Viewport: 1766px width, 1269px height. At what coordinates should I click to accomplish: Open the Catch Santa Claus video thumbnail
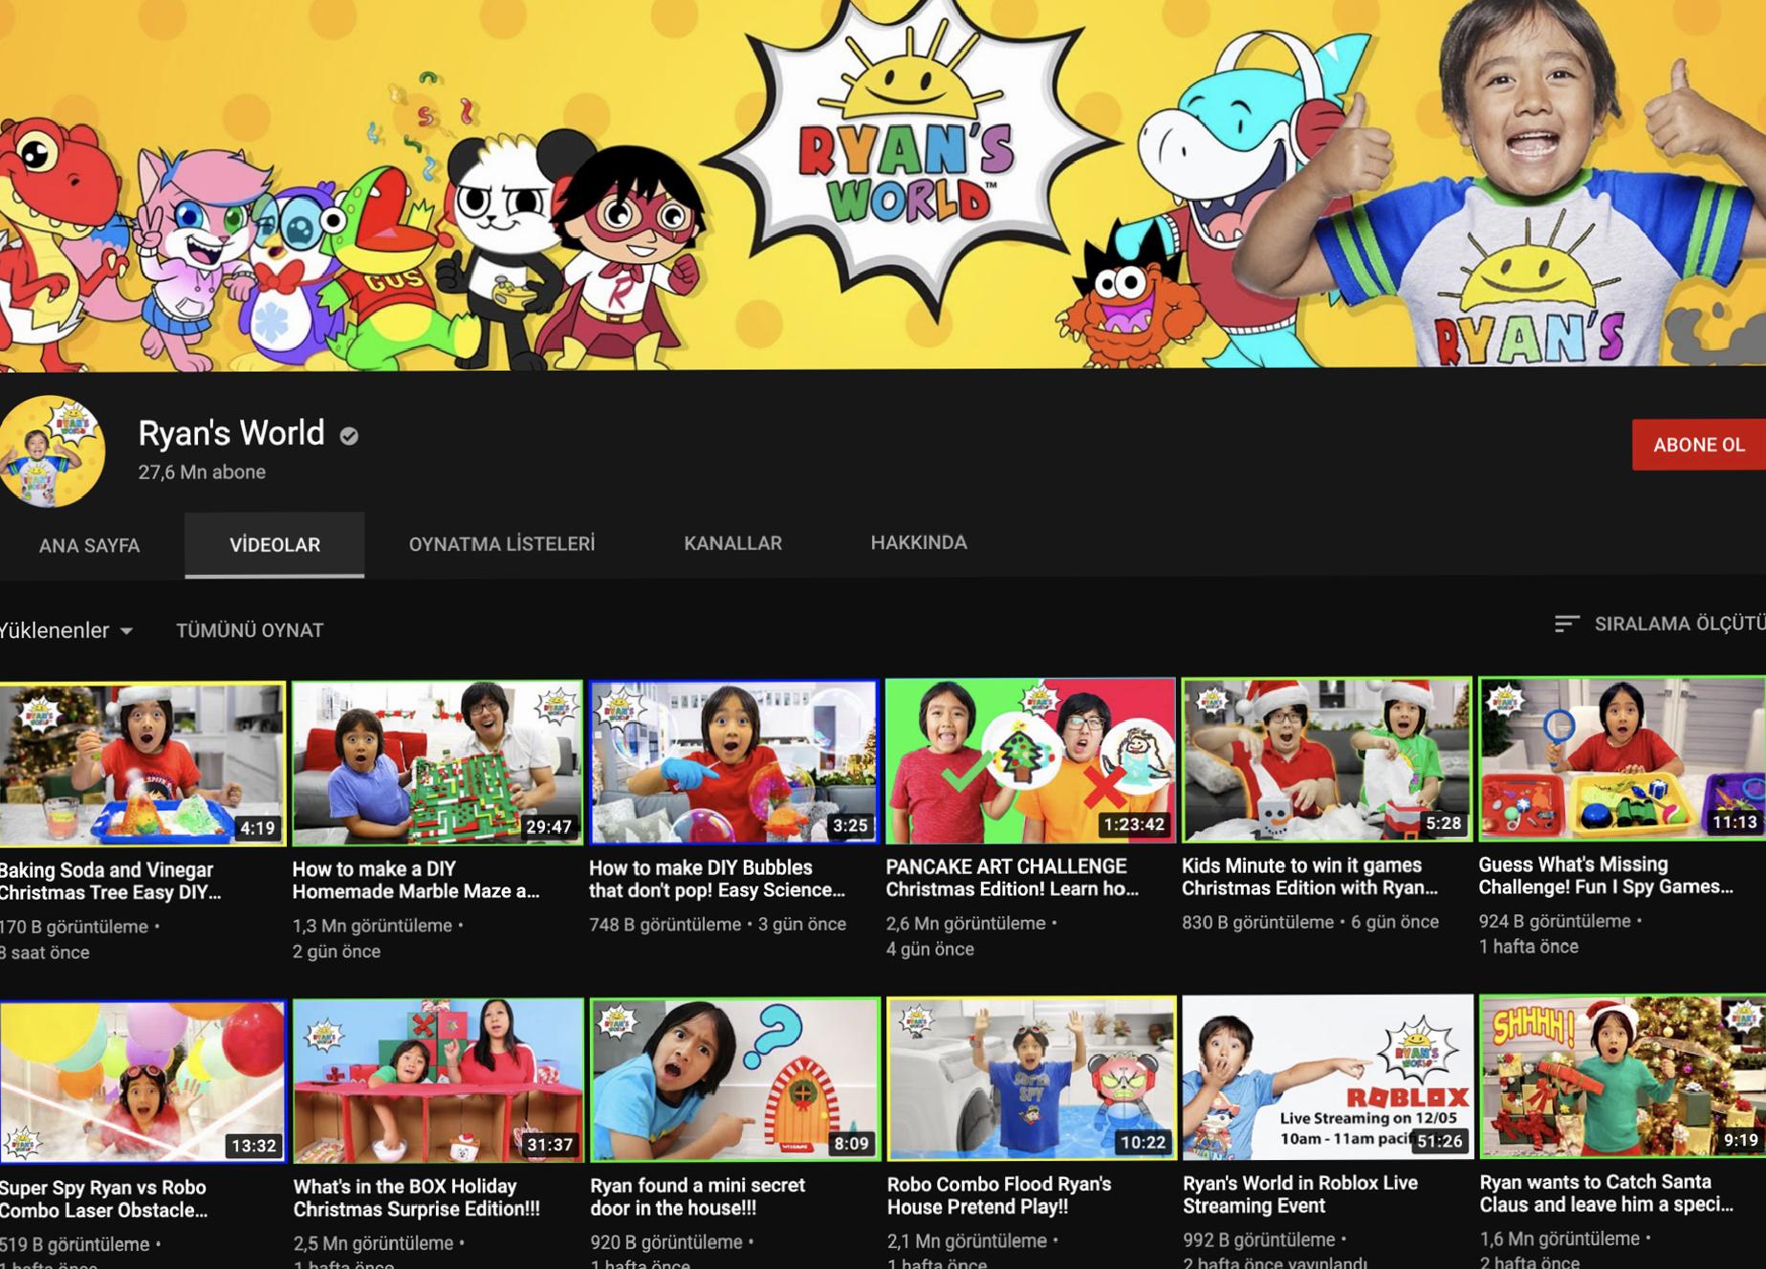[1623, 1077]
